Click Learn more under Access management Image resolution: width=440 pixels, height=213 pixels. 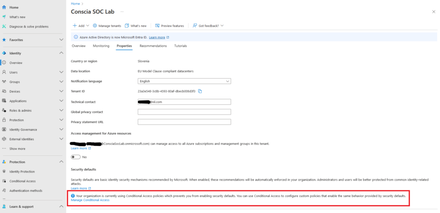79,148
